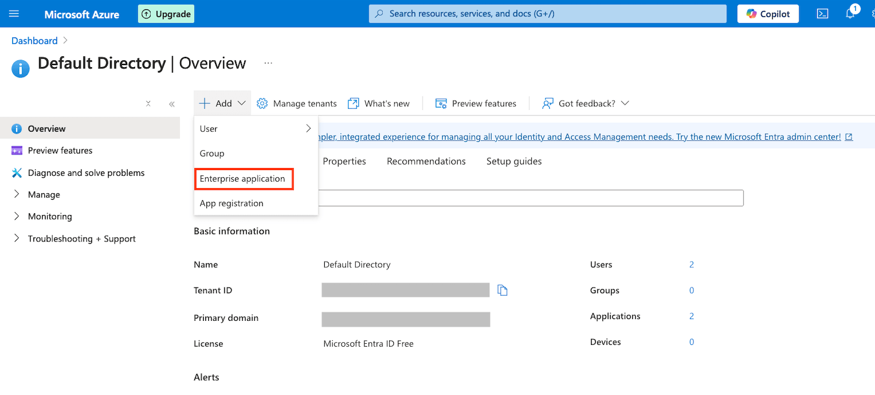Expand the User submenu

tap(256, 129)
